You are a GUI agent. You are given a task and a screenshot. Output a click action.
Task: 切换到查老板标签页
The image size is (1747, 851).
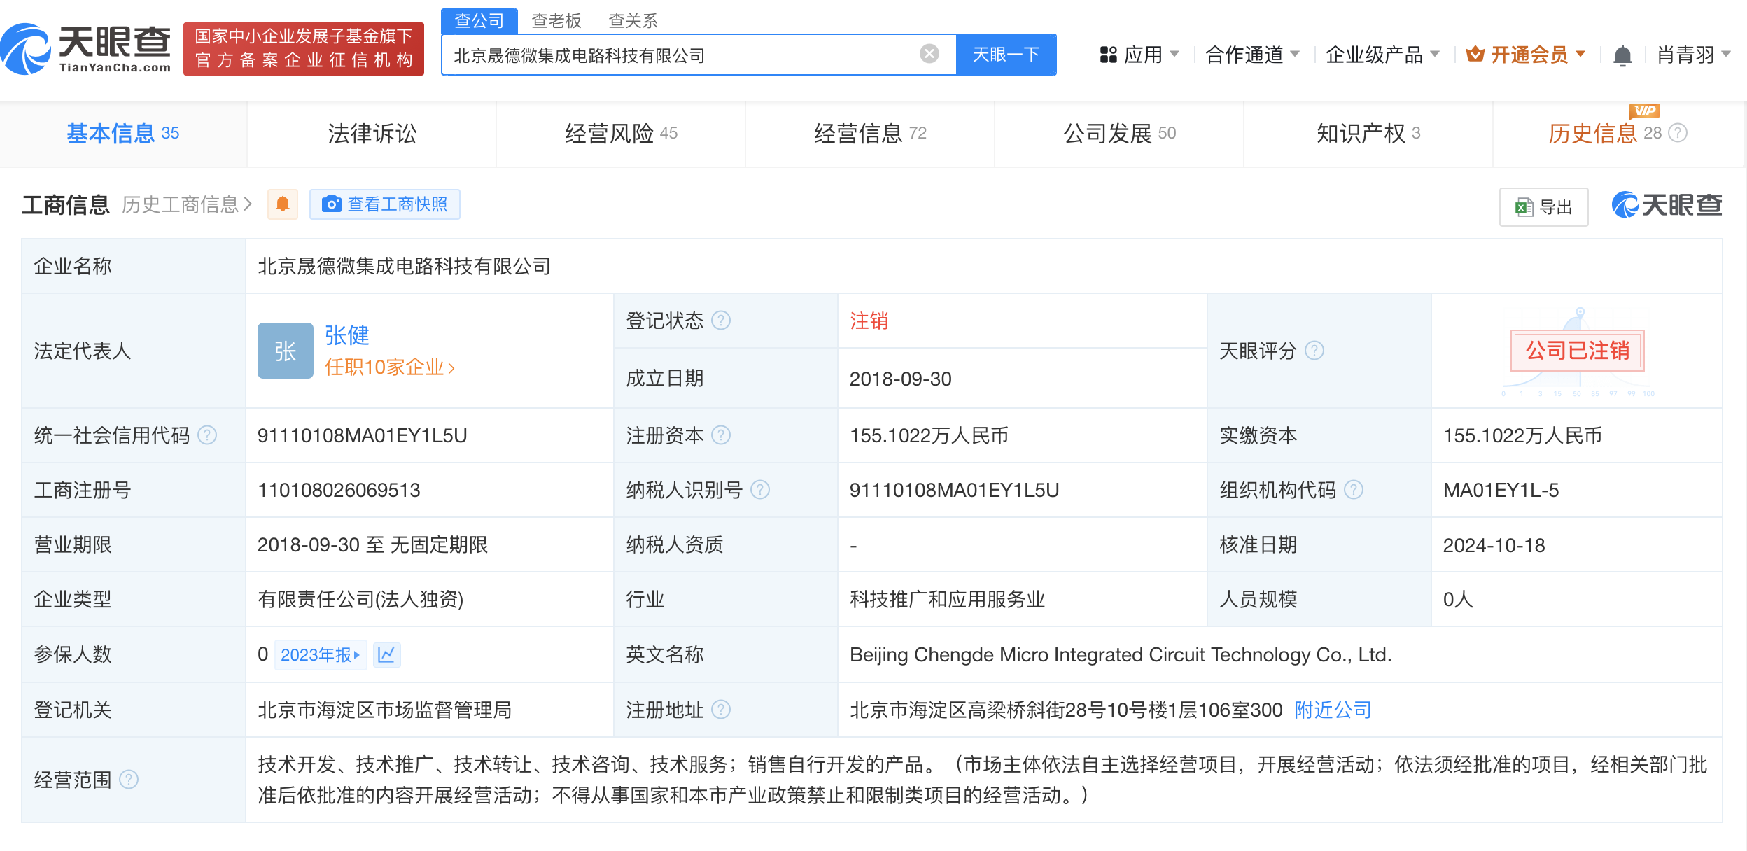coord(556,21)
